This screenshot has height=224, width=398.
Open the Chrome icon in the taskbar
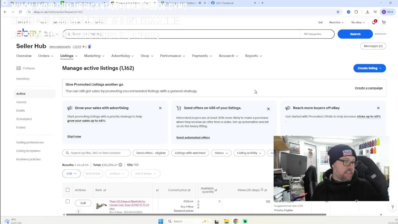[x=236, y=221]
